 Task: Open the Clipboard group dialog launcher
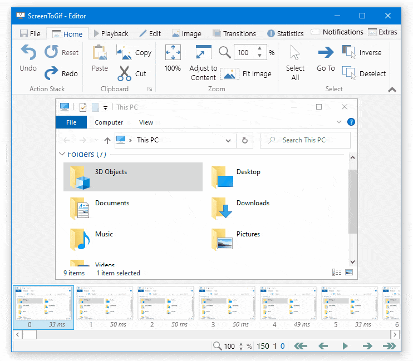[150, 89]
